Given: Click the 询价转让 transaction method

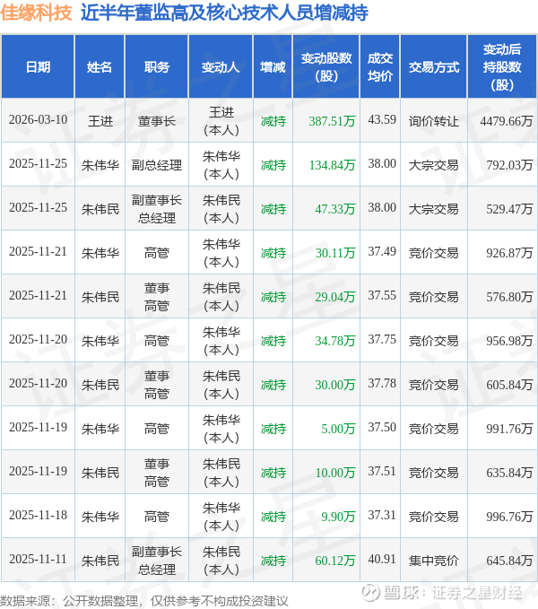Looking at the screenshot, I should coord(434,121).
